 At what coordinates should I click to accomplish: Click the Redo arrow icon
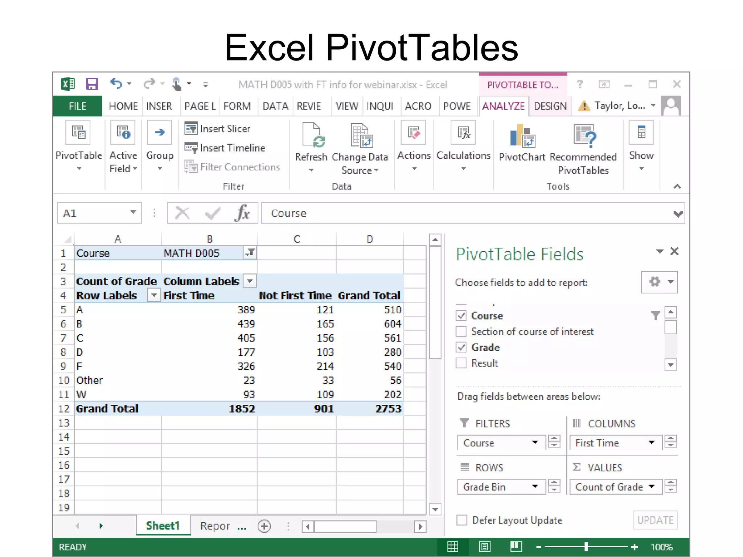(x=149, y=84)
